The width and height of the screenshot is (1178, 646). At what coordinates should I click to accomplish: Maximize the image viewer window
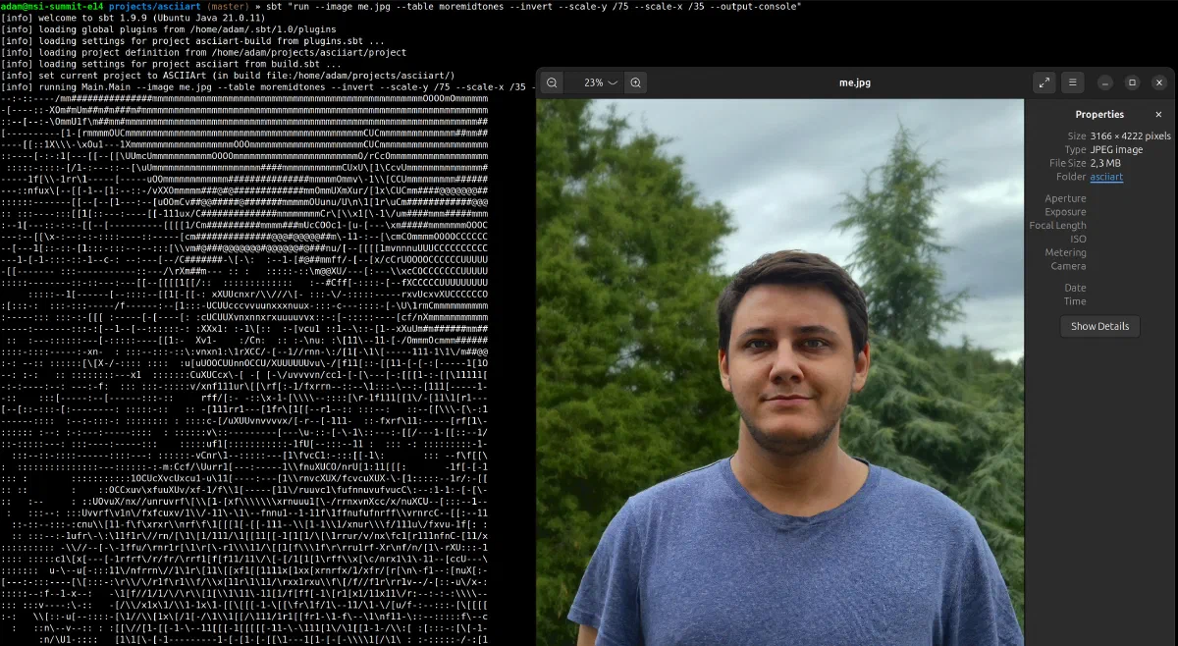pos(1132,83)
